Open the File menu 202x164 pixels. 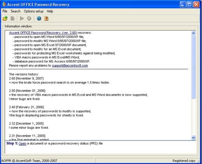coord(5,11)
